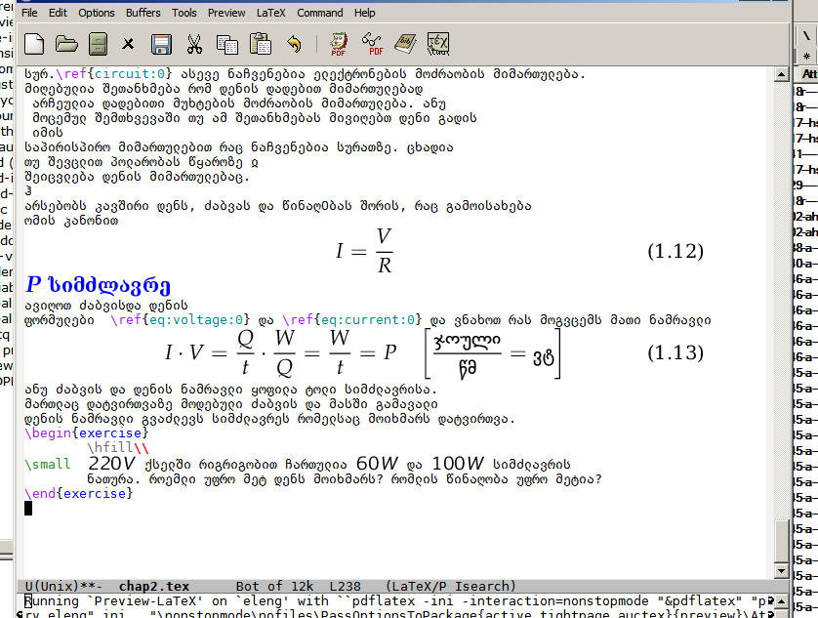Screen dimensions: 818x618
Task: Expand the Buffers menu list
Action: point(143,14)
